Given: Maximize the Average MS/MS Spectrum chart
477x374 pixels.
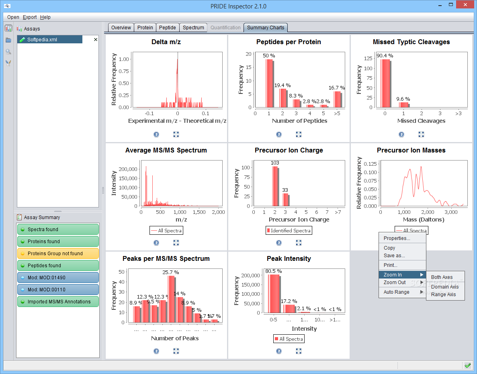Looking at the screenshot, I should pyautogui.click(x=176, y=243).
